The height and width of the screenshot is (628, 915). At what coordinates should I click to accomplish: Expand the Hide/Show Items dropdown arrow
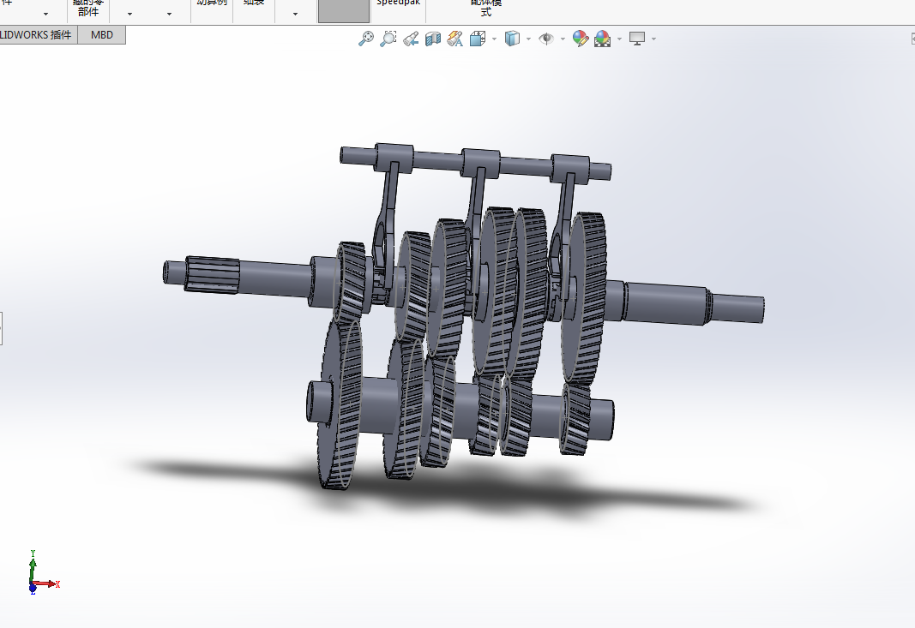pos(563,39)
